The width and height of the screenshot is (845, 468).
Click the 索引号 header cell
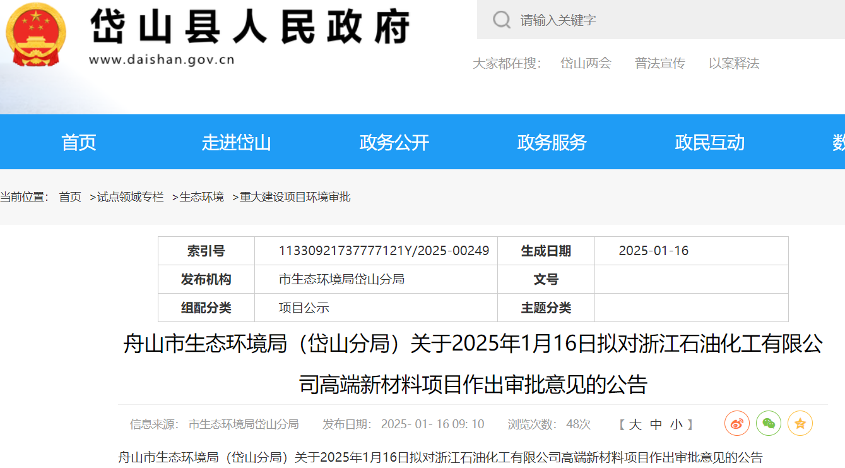pyautogui.click(x=206, y=251)
